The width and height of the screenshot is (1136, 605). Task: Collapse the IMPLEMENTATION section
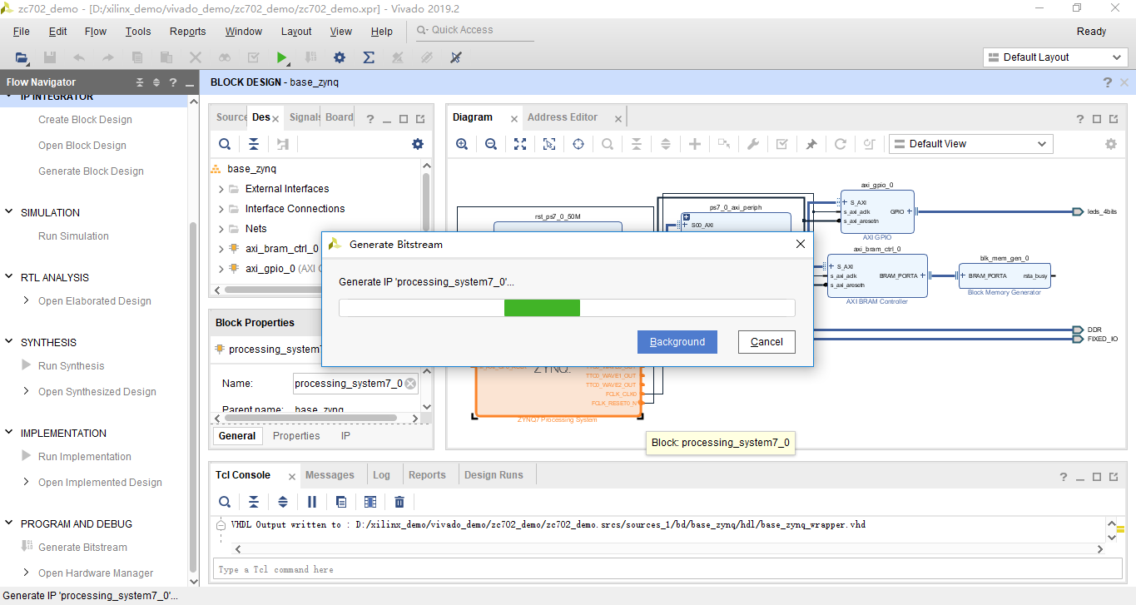pyautogui.click(x=10, y=433)
